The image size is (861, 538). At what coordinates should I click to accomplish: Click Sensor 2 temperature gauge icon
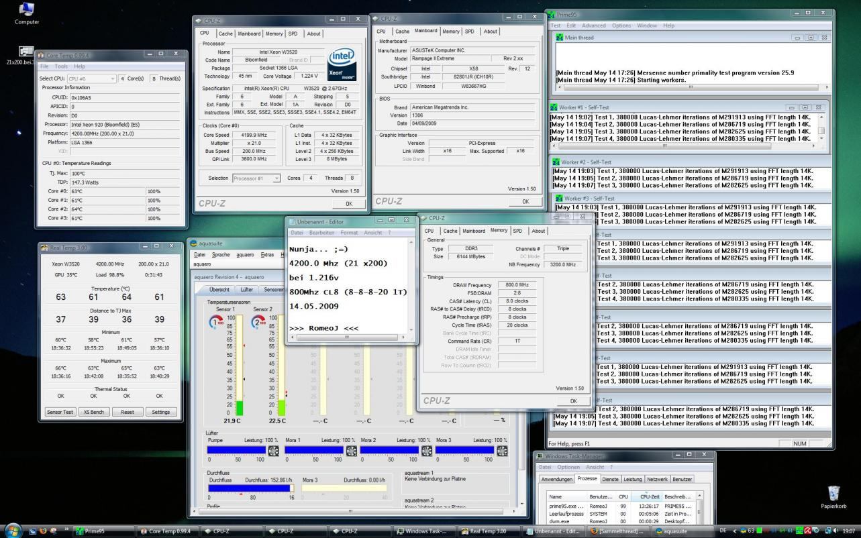pyautogui.click(x=260, y=321)
